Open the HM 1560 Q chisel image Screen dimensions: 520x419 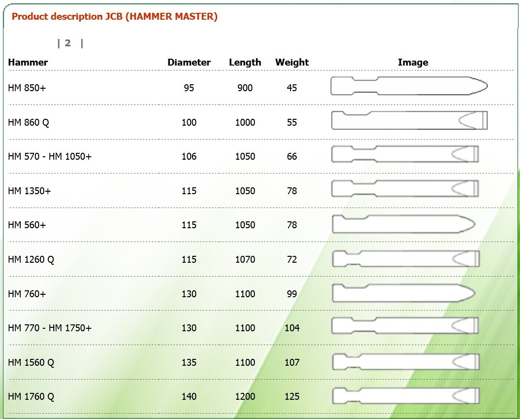(406, 361)
